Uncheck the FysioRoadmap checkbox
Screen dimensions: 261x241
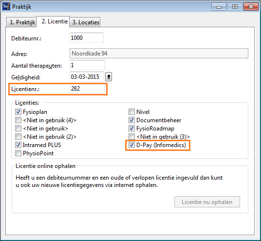(x=131, y=129)
